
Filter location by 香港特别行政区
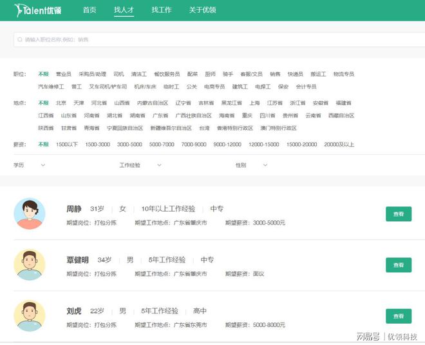point(235,128)
